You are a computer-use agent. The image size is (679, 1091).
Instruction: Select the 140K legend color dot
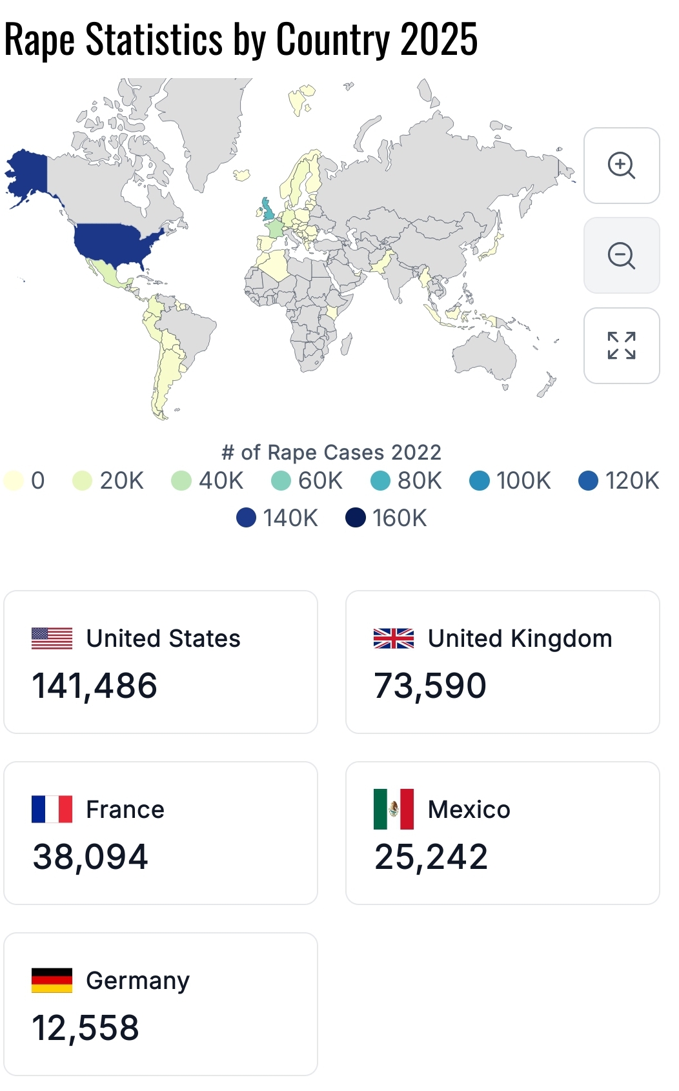click(x=246, y=518)
